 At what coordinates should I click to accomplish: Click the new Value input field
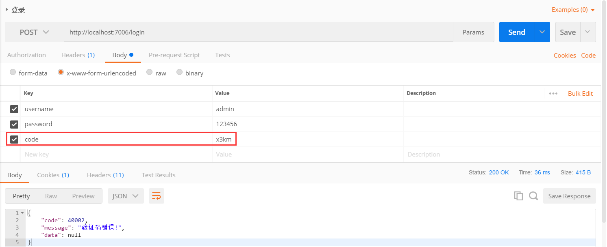tap(308, 155)
